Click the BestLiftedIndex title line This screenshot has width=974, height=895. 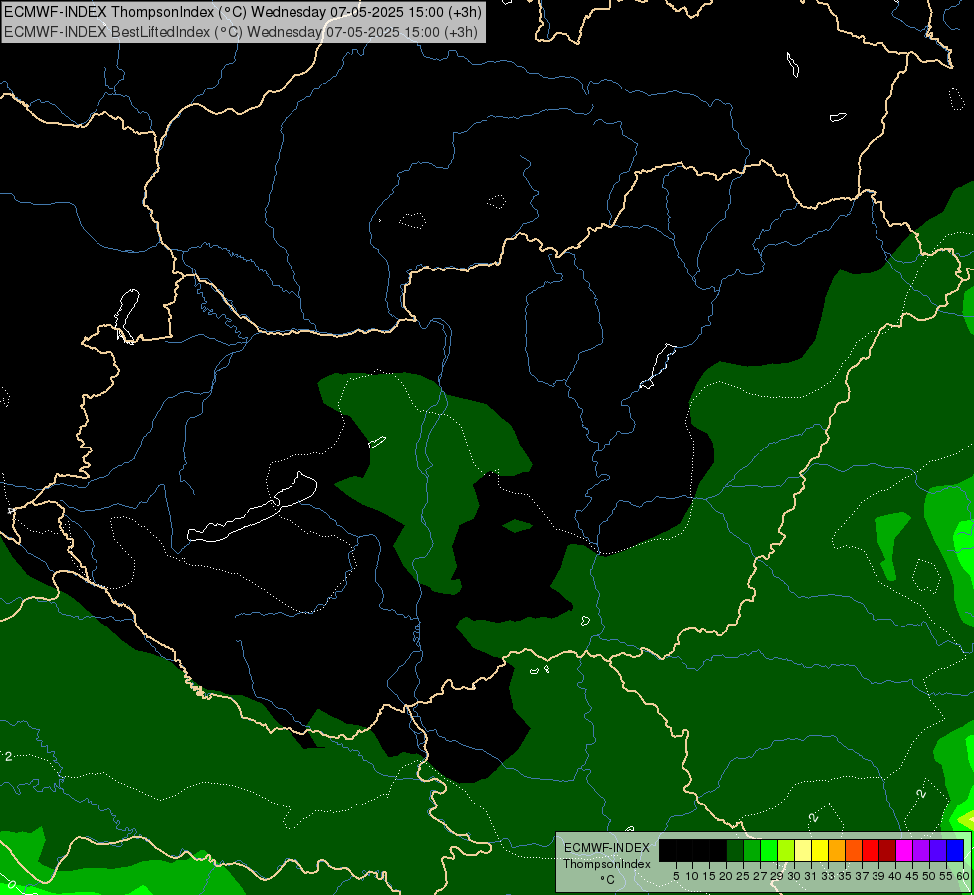coord(241,32)
